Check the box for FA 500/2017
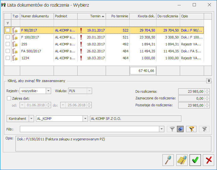The height and width of the screenshot is (170, 217). (x=8, y=51)
